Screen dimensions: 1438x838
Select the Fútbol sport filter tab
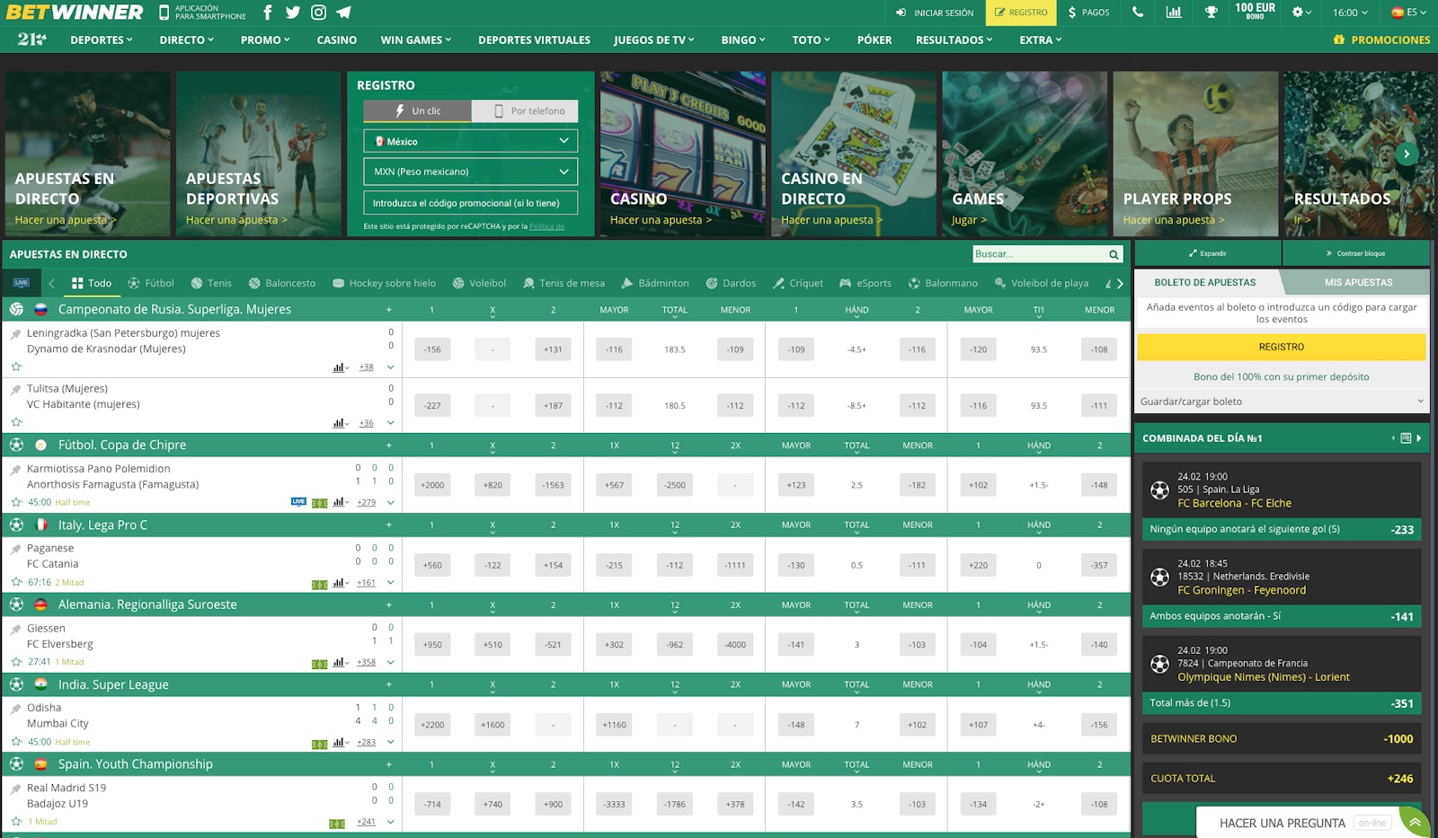pos(151,283)
